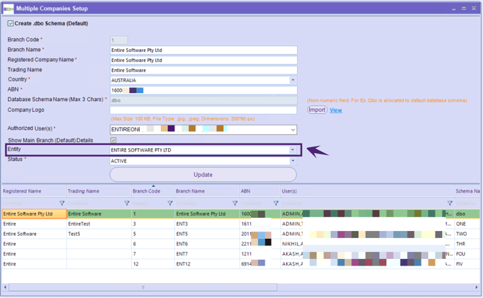Open the Entity dropdown arrow

tap(292, 150)
